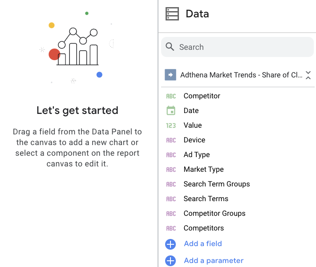The width and height of the screenshot is (316, 267).
Task: Select the Ad Type field
Action: point(197,155)
